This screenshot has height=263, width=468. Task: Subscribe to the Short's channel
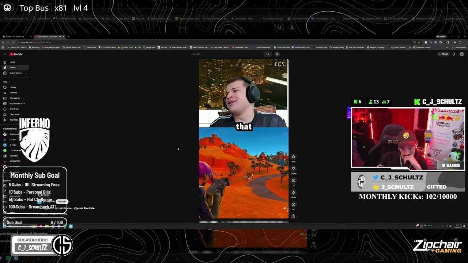pyautogui.click(x=62, y=202)
